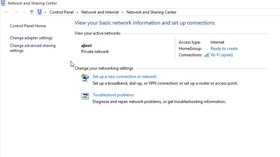Click the Up one level arrow
Screen dimensions: 280x157
(31, 12)
